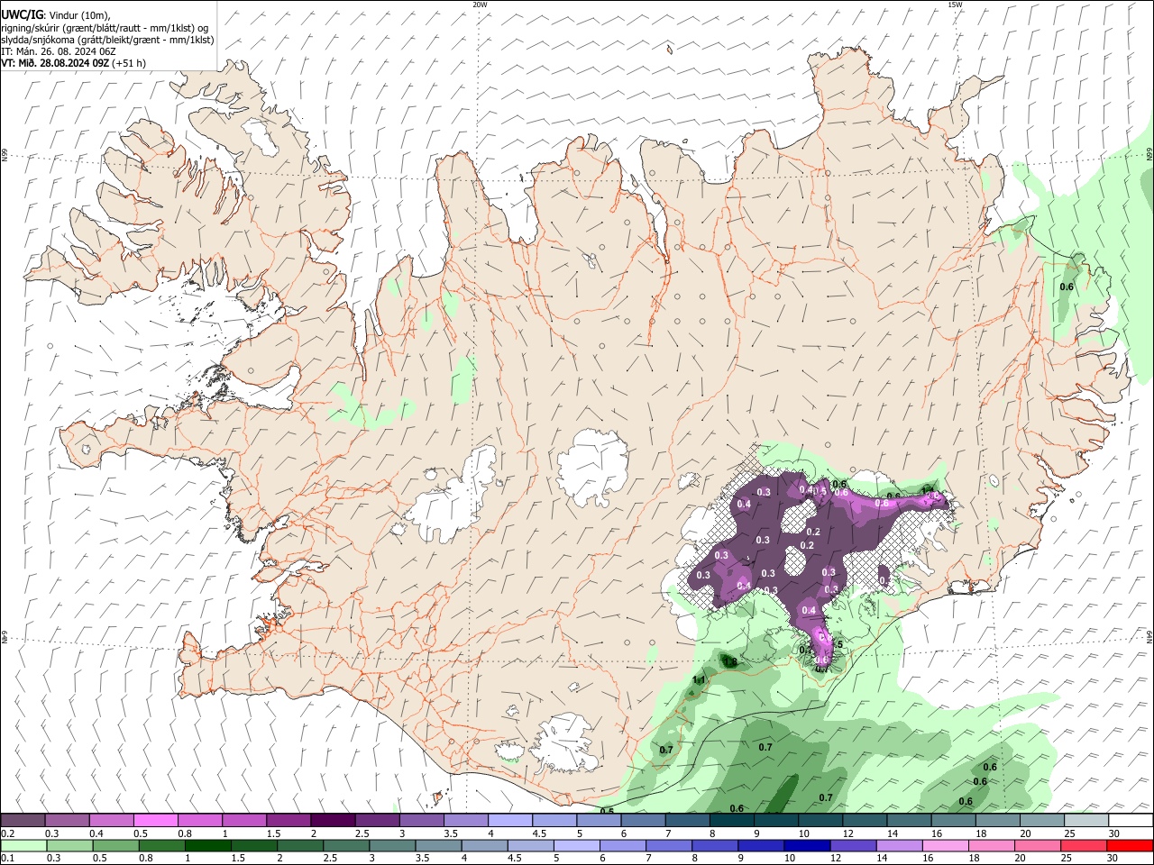Select the light pink swatch labelled 16, bottom row
1154x865 pixels.
coord(945,845)
